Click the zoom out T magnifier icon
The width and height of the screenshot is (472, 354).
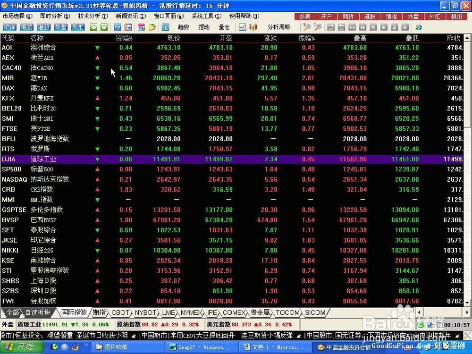pos(307,27)
